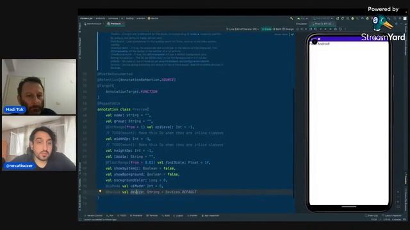Click 'val showBackground' code line
Image resolution: width=410 pixels, height=230 pixels.
tap(142, 174)
